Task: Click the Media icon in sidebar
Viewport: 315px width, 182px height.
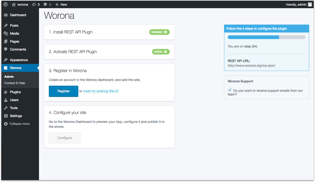Action: click(6, 34)
